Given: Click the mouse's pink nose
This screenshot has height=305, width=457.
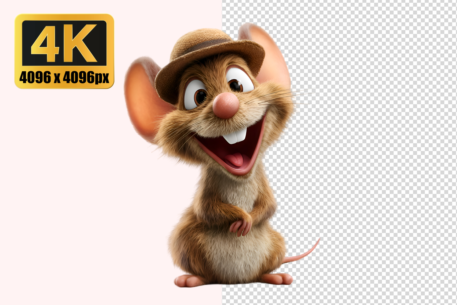Looking at the screenshot, I should coord(225,105).
